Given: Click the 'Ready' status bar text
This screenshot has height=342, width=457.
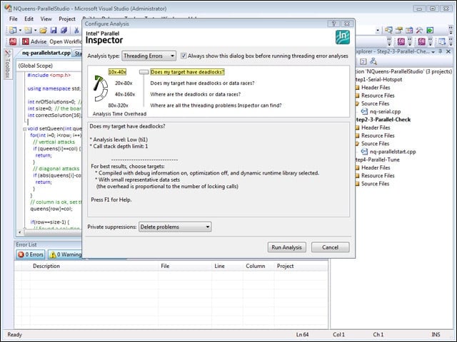Looking at the screenshot, I should click(14, 334).
